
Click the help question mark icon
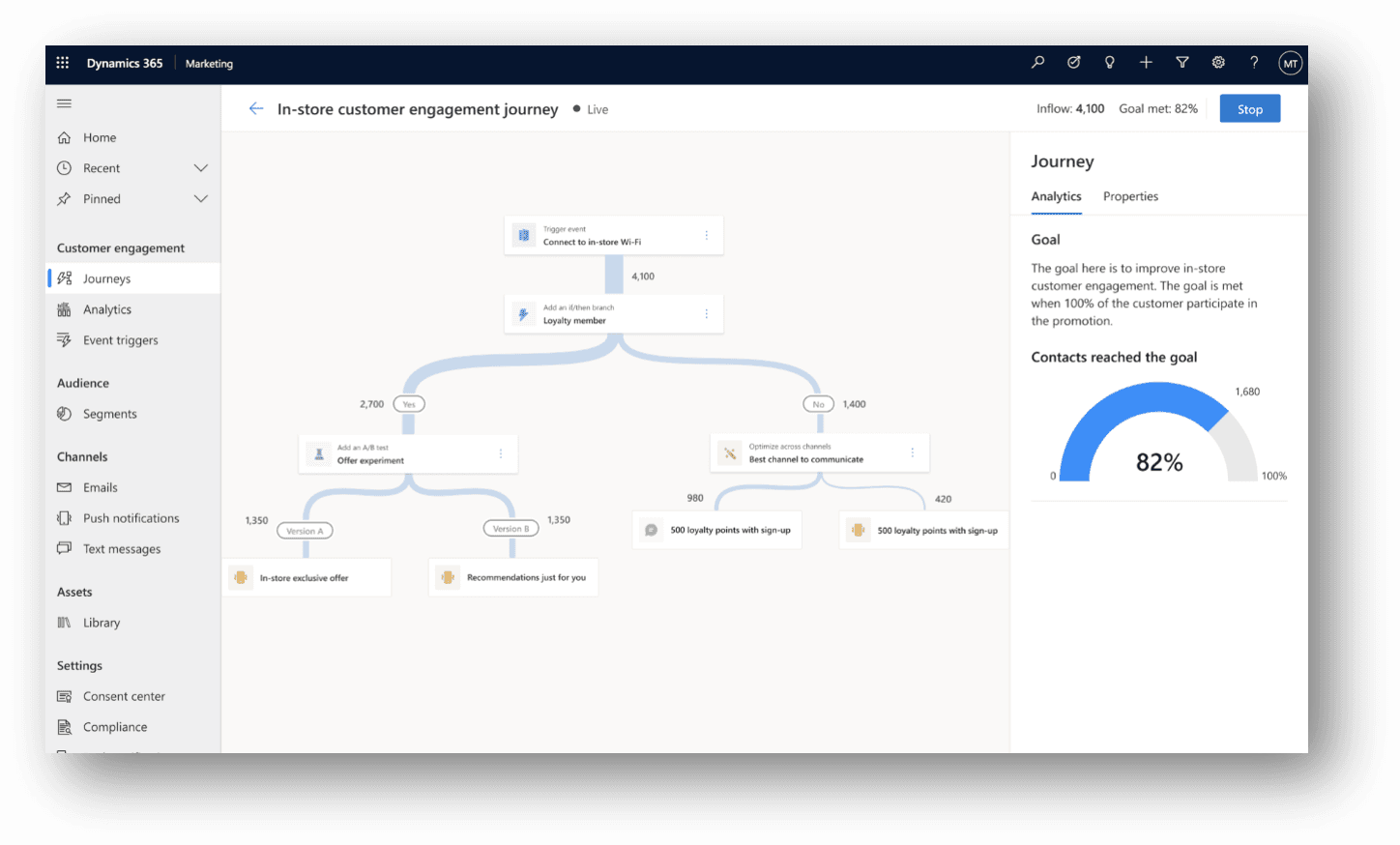tap(1254, 63)
